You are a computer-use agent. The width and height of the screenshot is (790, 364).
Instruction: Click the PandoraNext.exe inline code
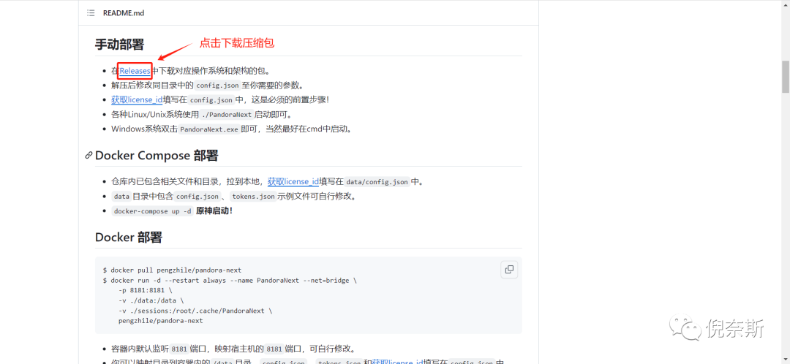point(208,129)
